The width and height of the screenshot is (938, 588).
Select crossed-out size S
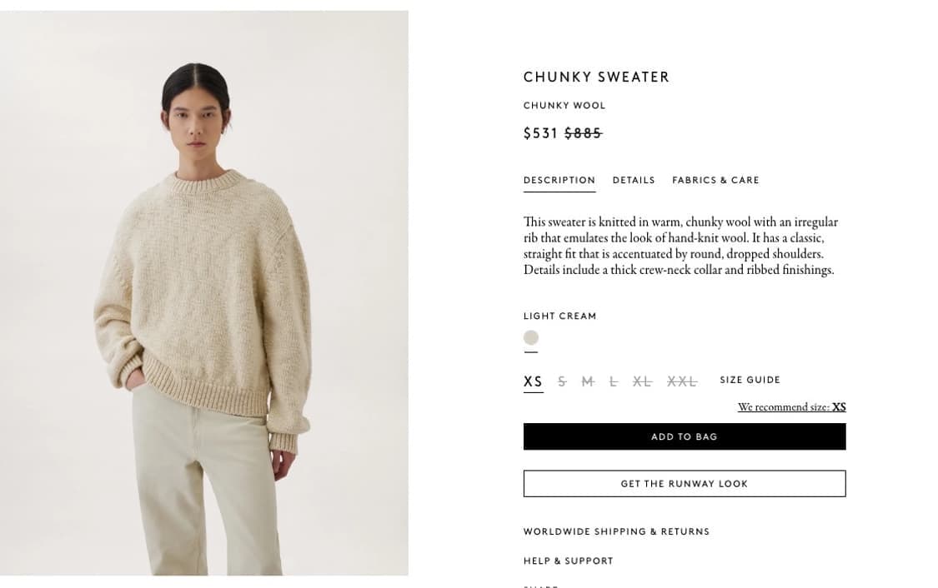[562, 381]
